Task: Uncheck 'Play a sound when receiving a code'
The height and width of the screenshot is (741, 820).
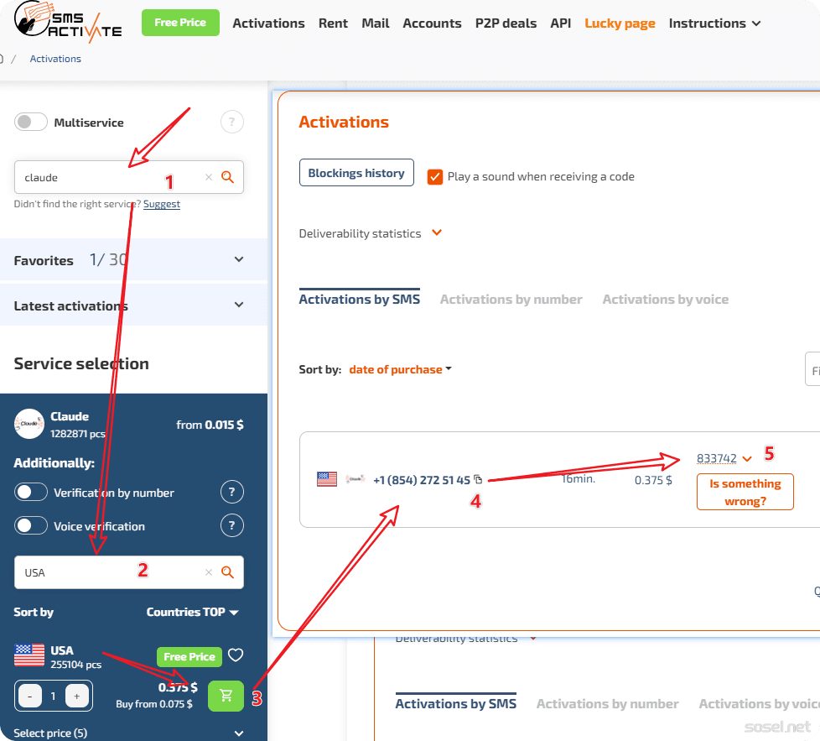Action: (434, 176)
